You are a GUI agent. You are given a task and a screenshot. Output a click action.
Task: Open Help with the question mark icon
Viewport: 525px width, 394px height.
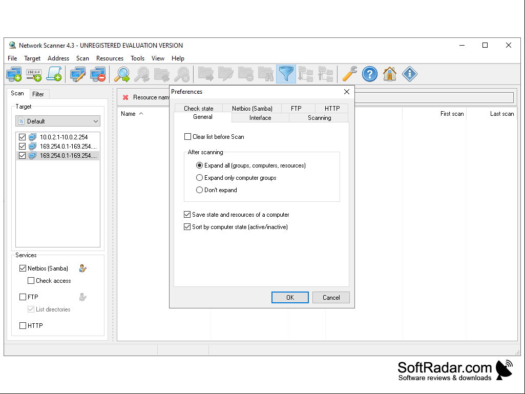370,74
